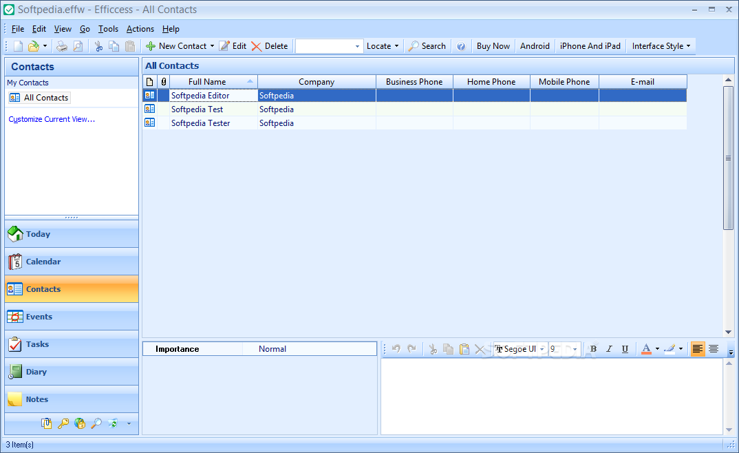Toggle italic formatting
This screenshot has height=453, width=739.
point(609,349)
